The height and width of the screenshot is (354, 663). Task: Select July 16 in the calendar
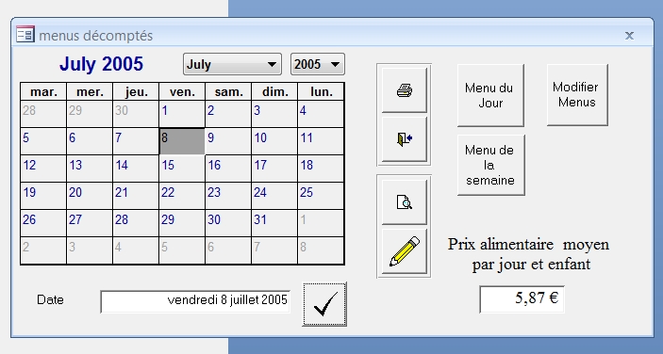click(228, 169)
